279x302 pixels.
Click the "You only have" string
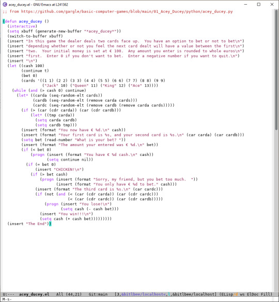[x=126, y=184]
